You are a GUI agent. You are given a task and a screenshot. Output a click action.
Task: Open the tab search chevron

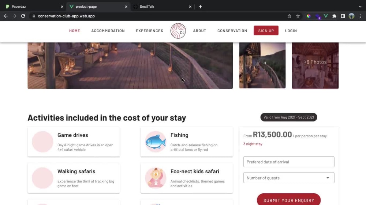[x=360, y=7]
